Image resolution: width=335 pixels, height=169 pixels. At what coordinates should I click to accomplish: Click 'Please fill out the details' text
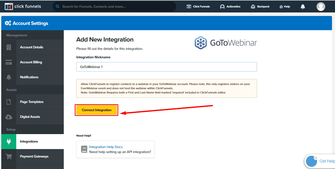(x=109, y=49)
